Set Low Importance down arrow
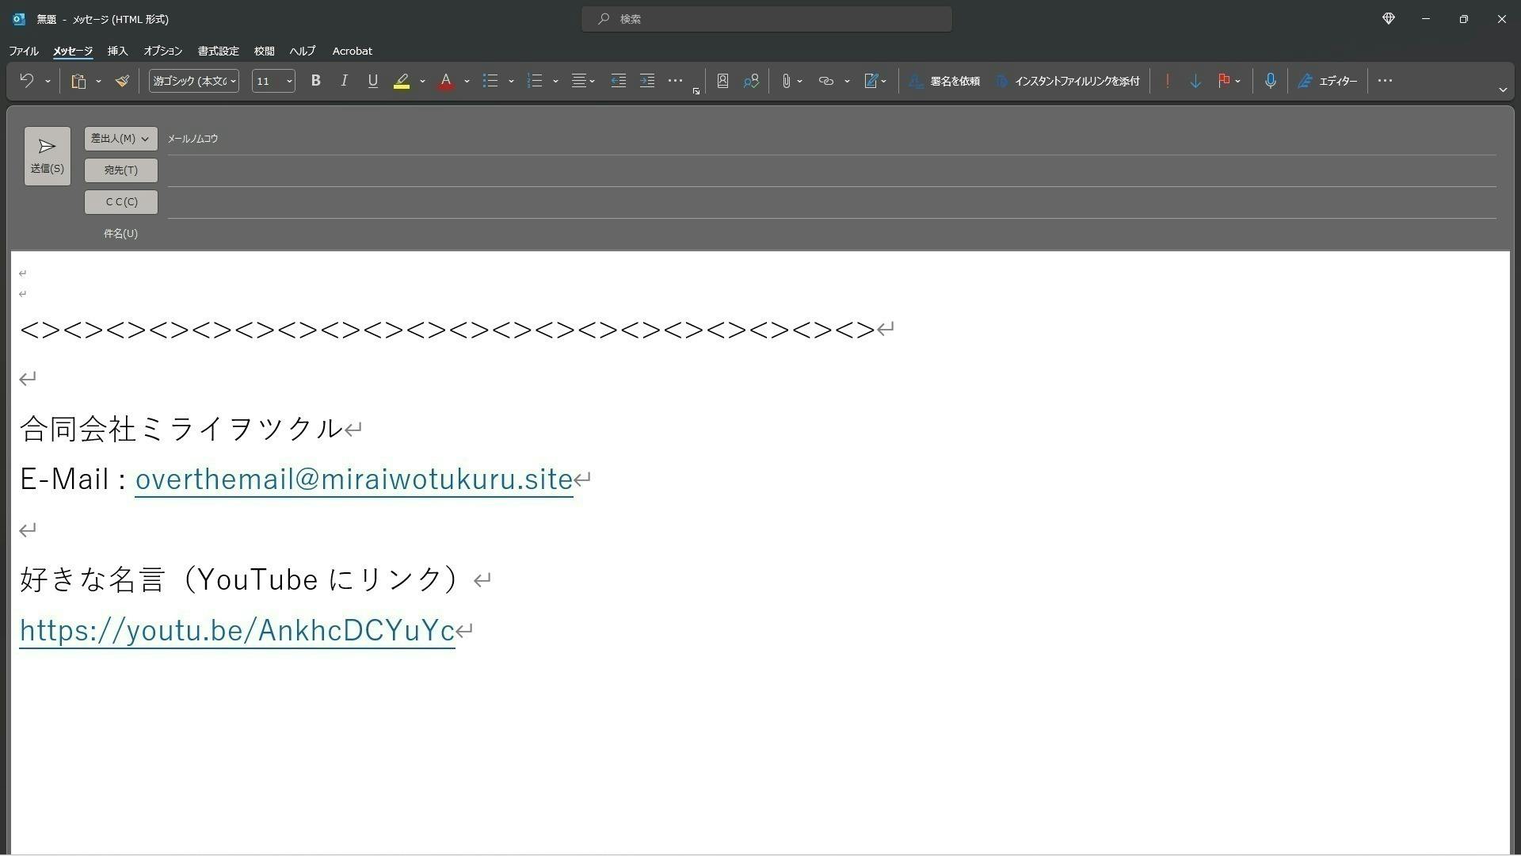 point(1195,81)
